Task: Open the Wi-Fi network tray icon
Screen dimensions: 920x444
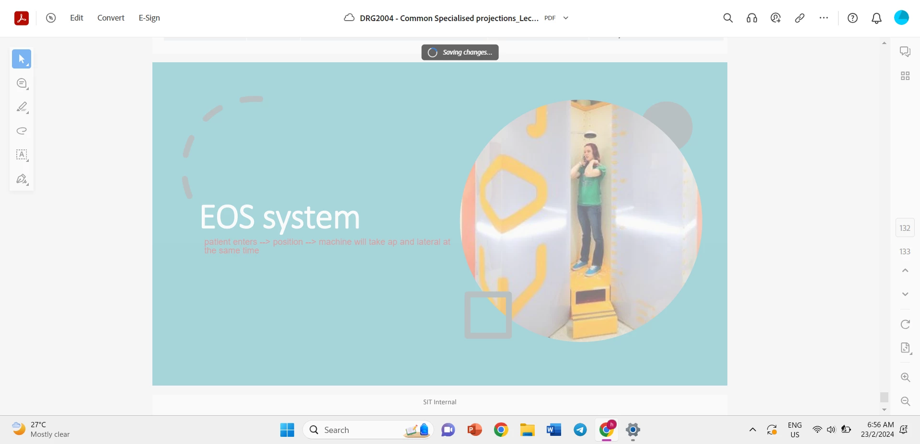Action: pos(817,430)
